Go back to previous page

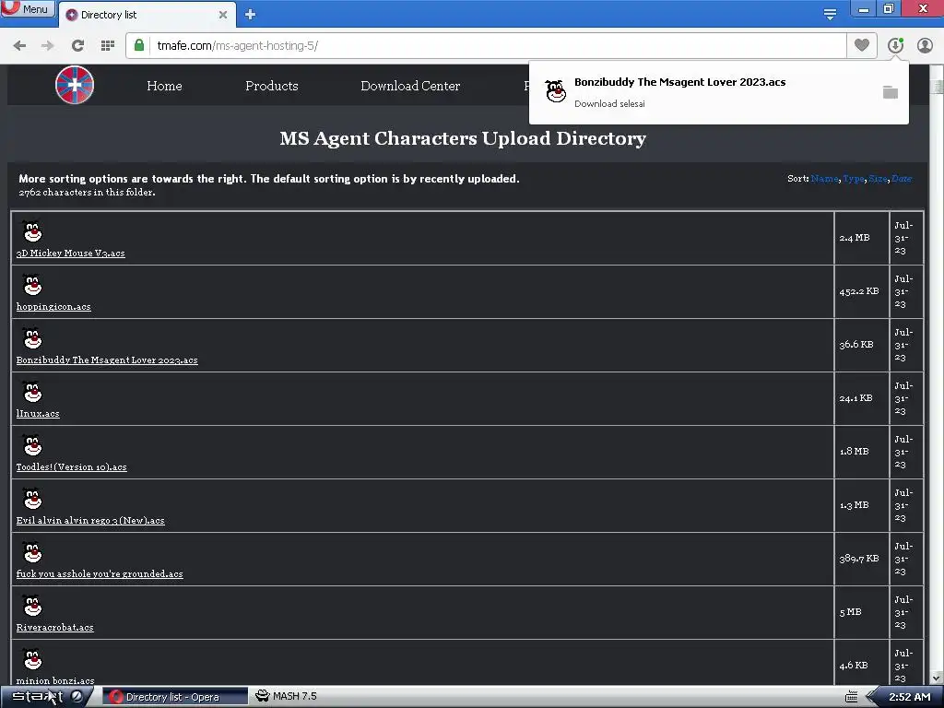[x=19, y=46]
